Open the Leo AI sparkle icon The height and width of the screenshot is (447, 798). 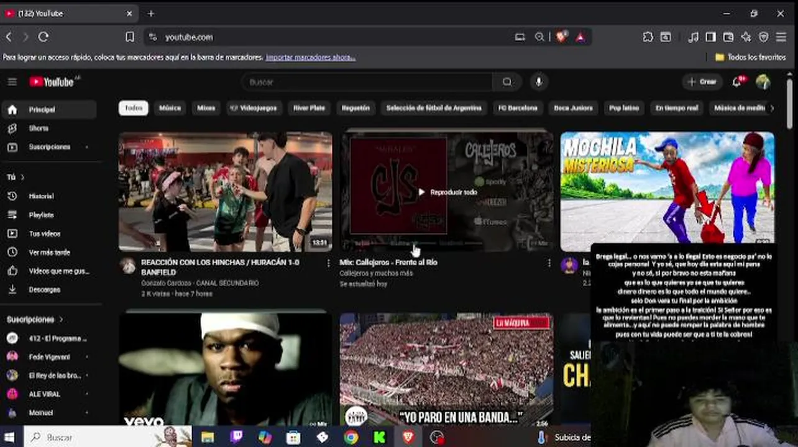pos(746,37)
